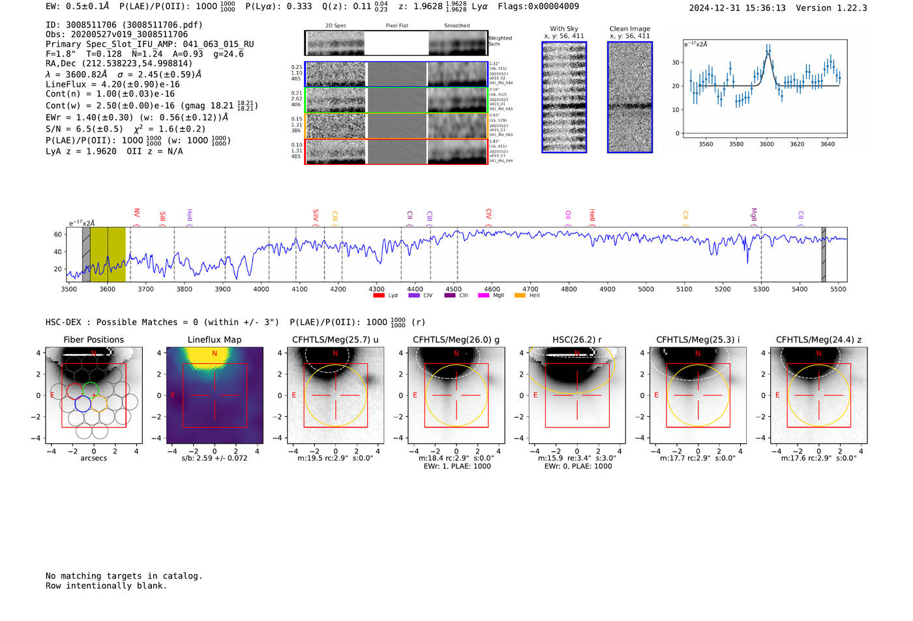Image resolution: width=913 pixels, height=621 pixels.
Task: Click the dark purple CIII legend swatch
Action: (450, 295)
